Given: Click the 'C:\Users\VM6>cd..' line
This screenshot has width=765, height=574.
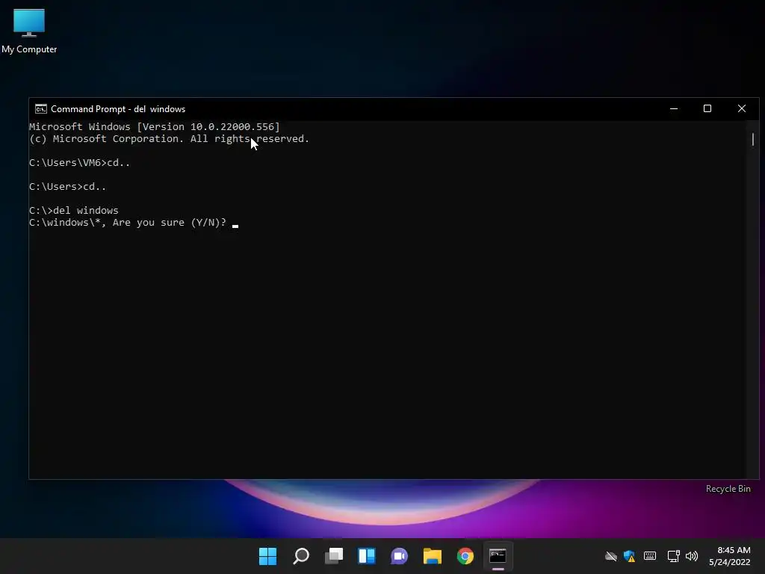Looking at the screenshot, I should pyautogui.click(x=79, y=162).
